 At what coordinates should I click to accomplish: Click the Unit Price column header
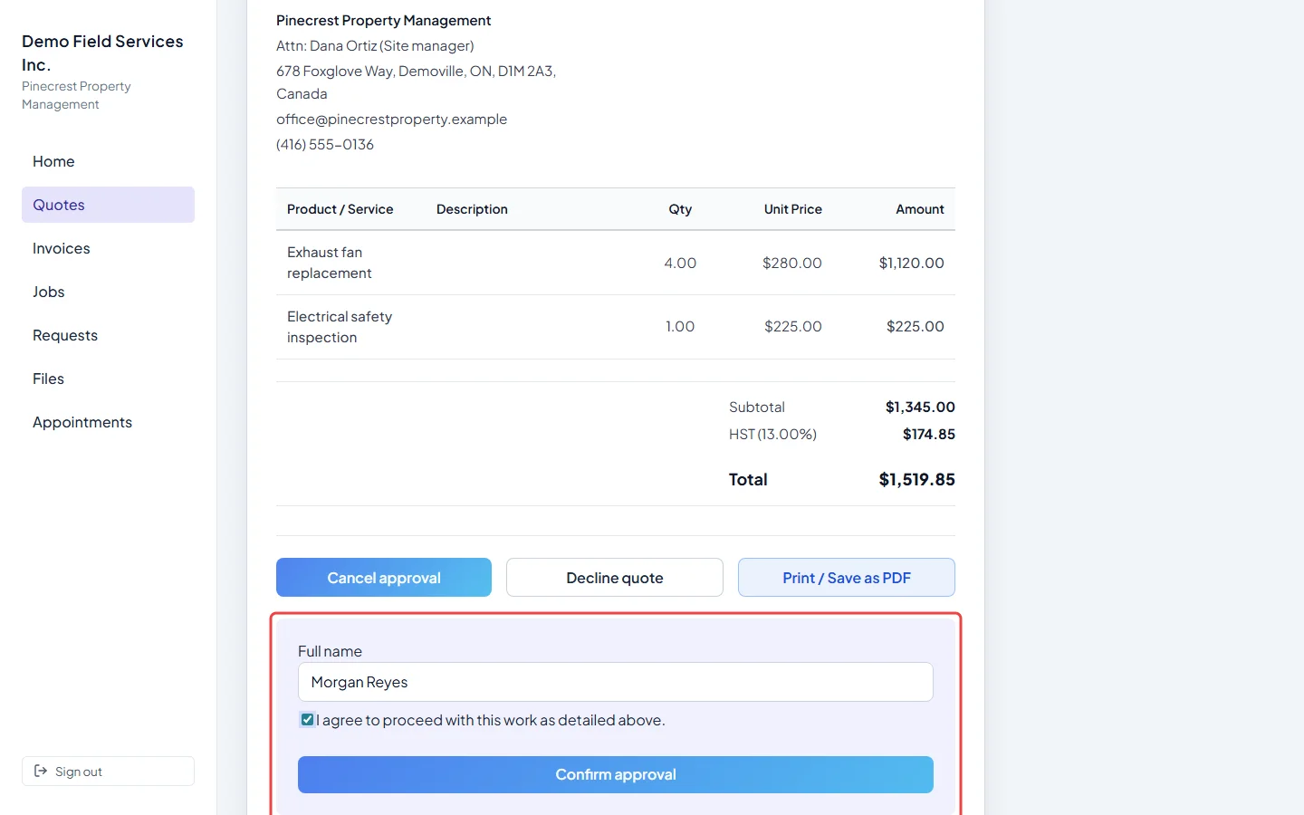793,209
